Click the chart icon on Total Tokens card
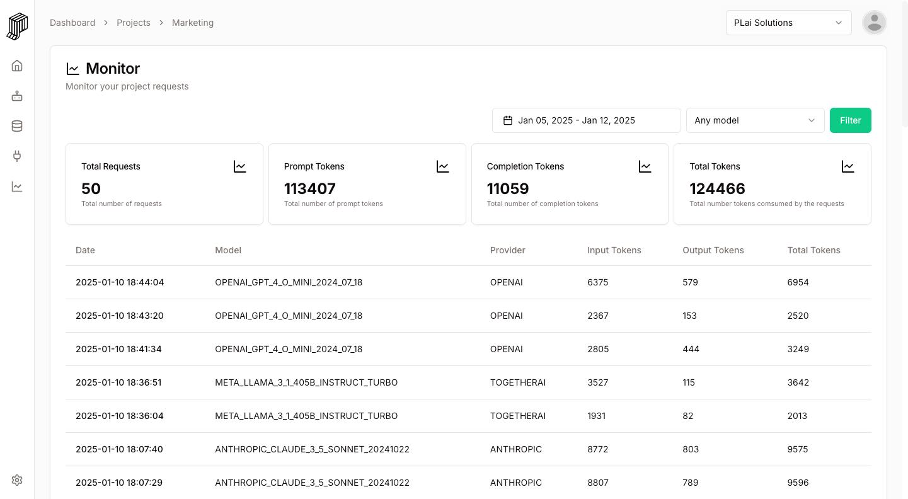 coord(848,166)
